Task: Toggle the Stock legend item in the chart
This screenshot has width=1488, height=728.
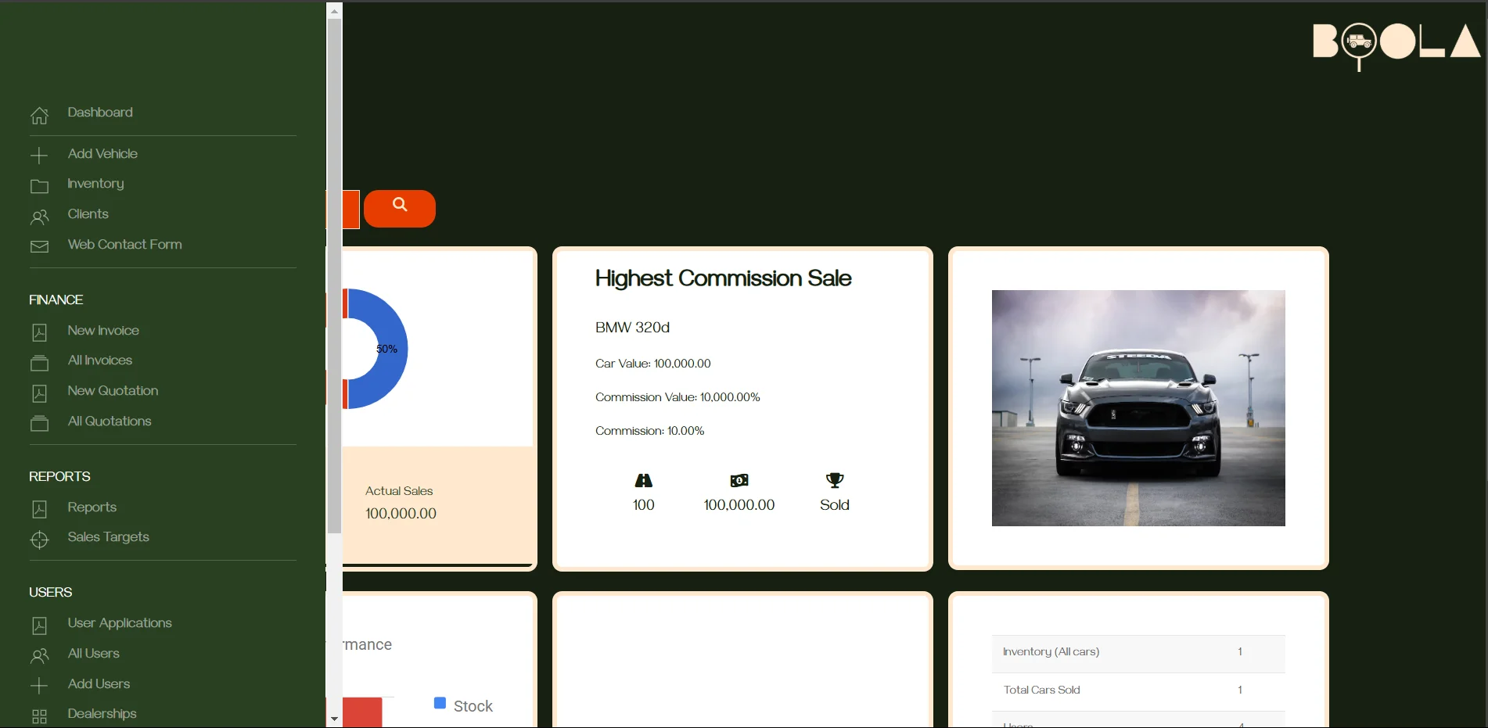Action: point(463,705)
